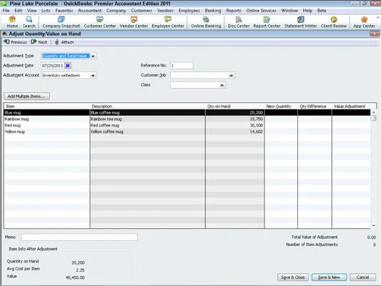The width and height of the screenshot is (381, 286).
Task: Open Company Snapshot
Action: [61, 22]
